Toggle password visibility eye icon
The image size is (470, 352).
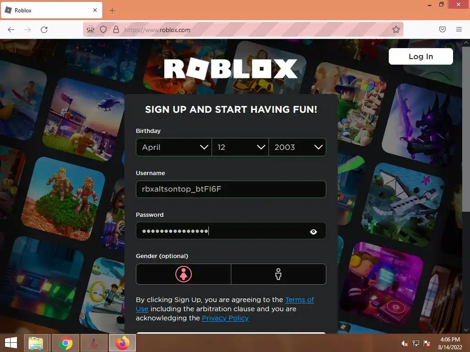(x=313, y=231)
